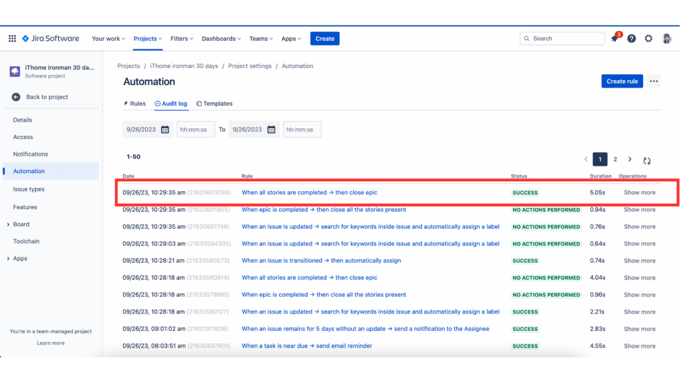Switch to the Templates tab
The width and height of the screenshot is (685, 385).
coord(215,104)
